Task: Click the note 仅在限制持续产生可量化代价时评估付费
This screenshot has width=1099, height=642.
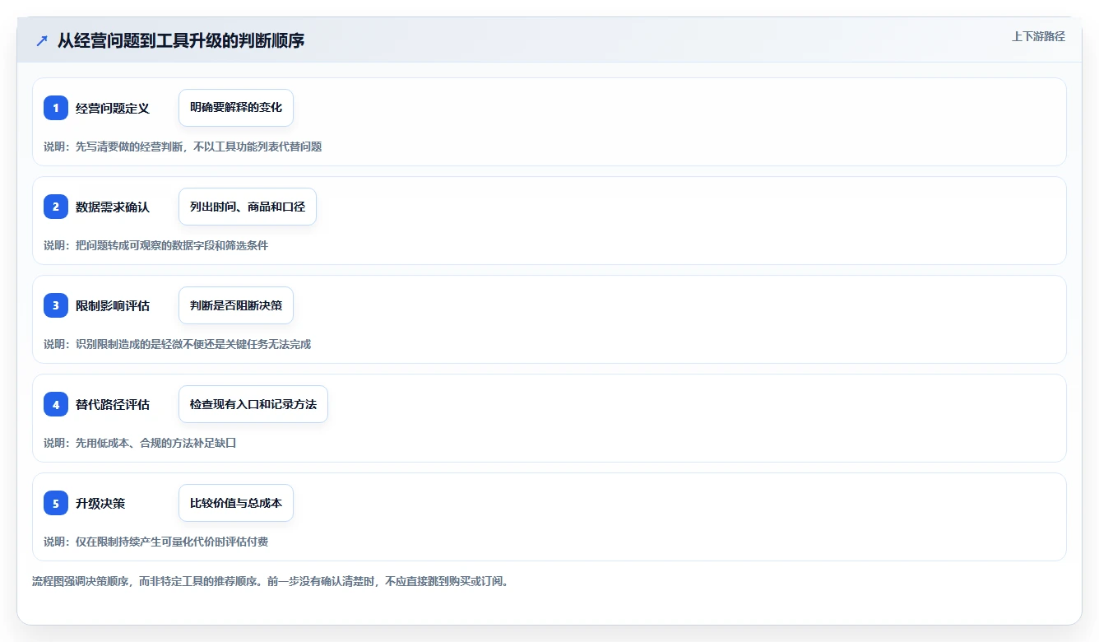Action: pyautogui.click(x=172, y=542)
